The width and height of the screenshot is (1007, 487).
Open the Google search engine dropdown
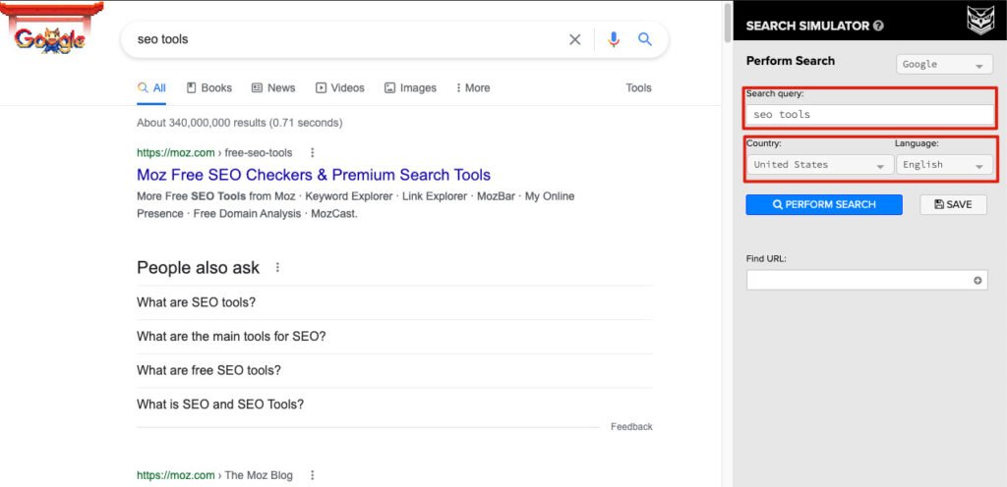(945, 64)
